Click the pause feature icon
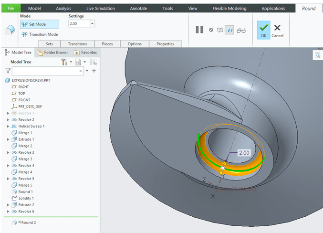The image size is (323, 233). coord(199,30)
